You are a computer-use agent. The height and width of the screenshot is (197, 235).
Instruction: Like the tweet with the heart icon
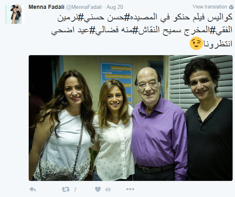[x=98, y=189]
